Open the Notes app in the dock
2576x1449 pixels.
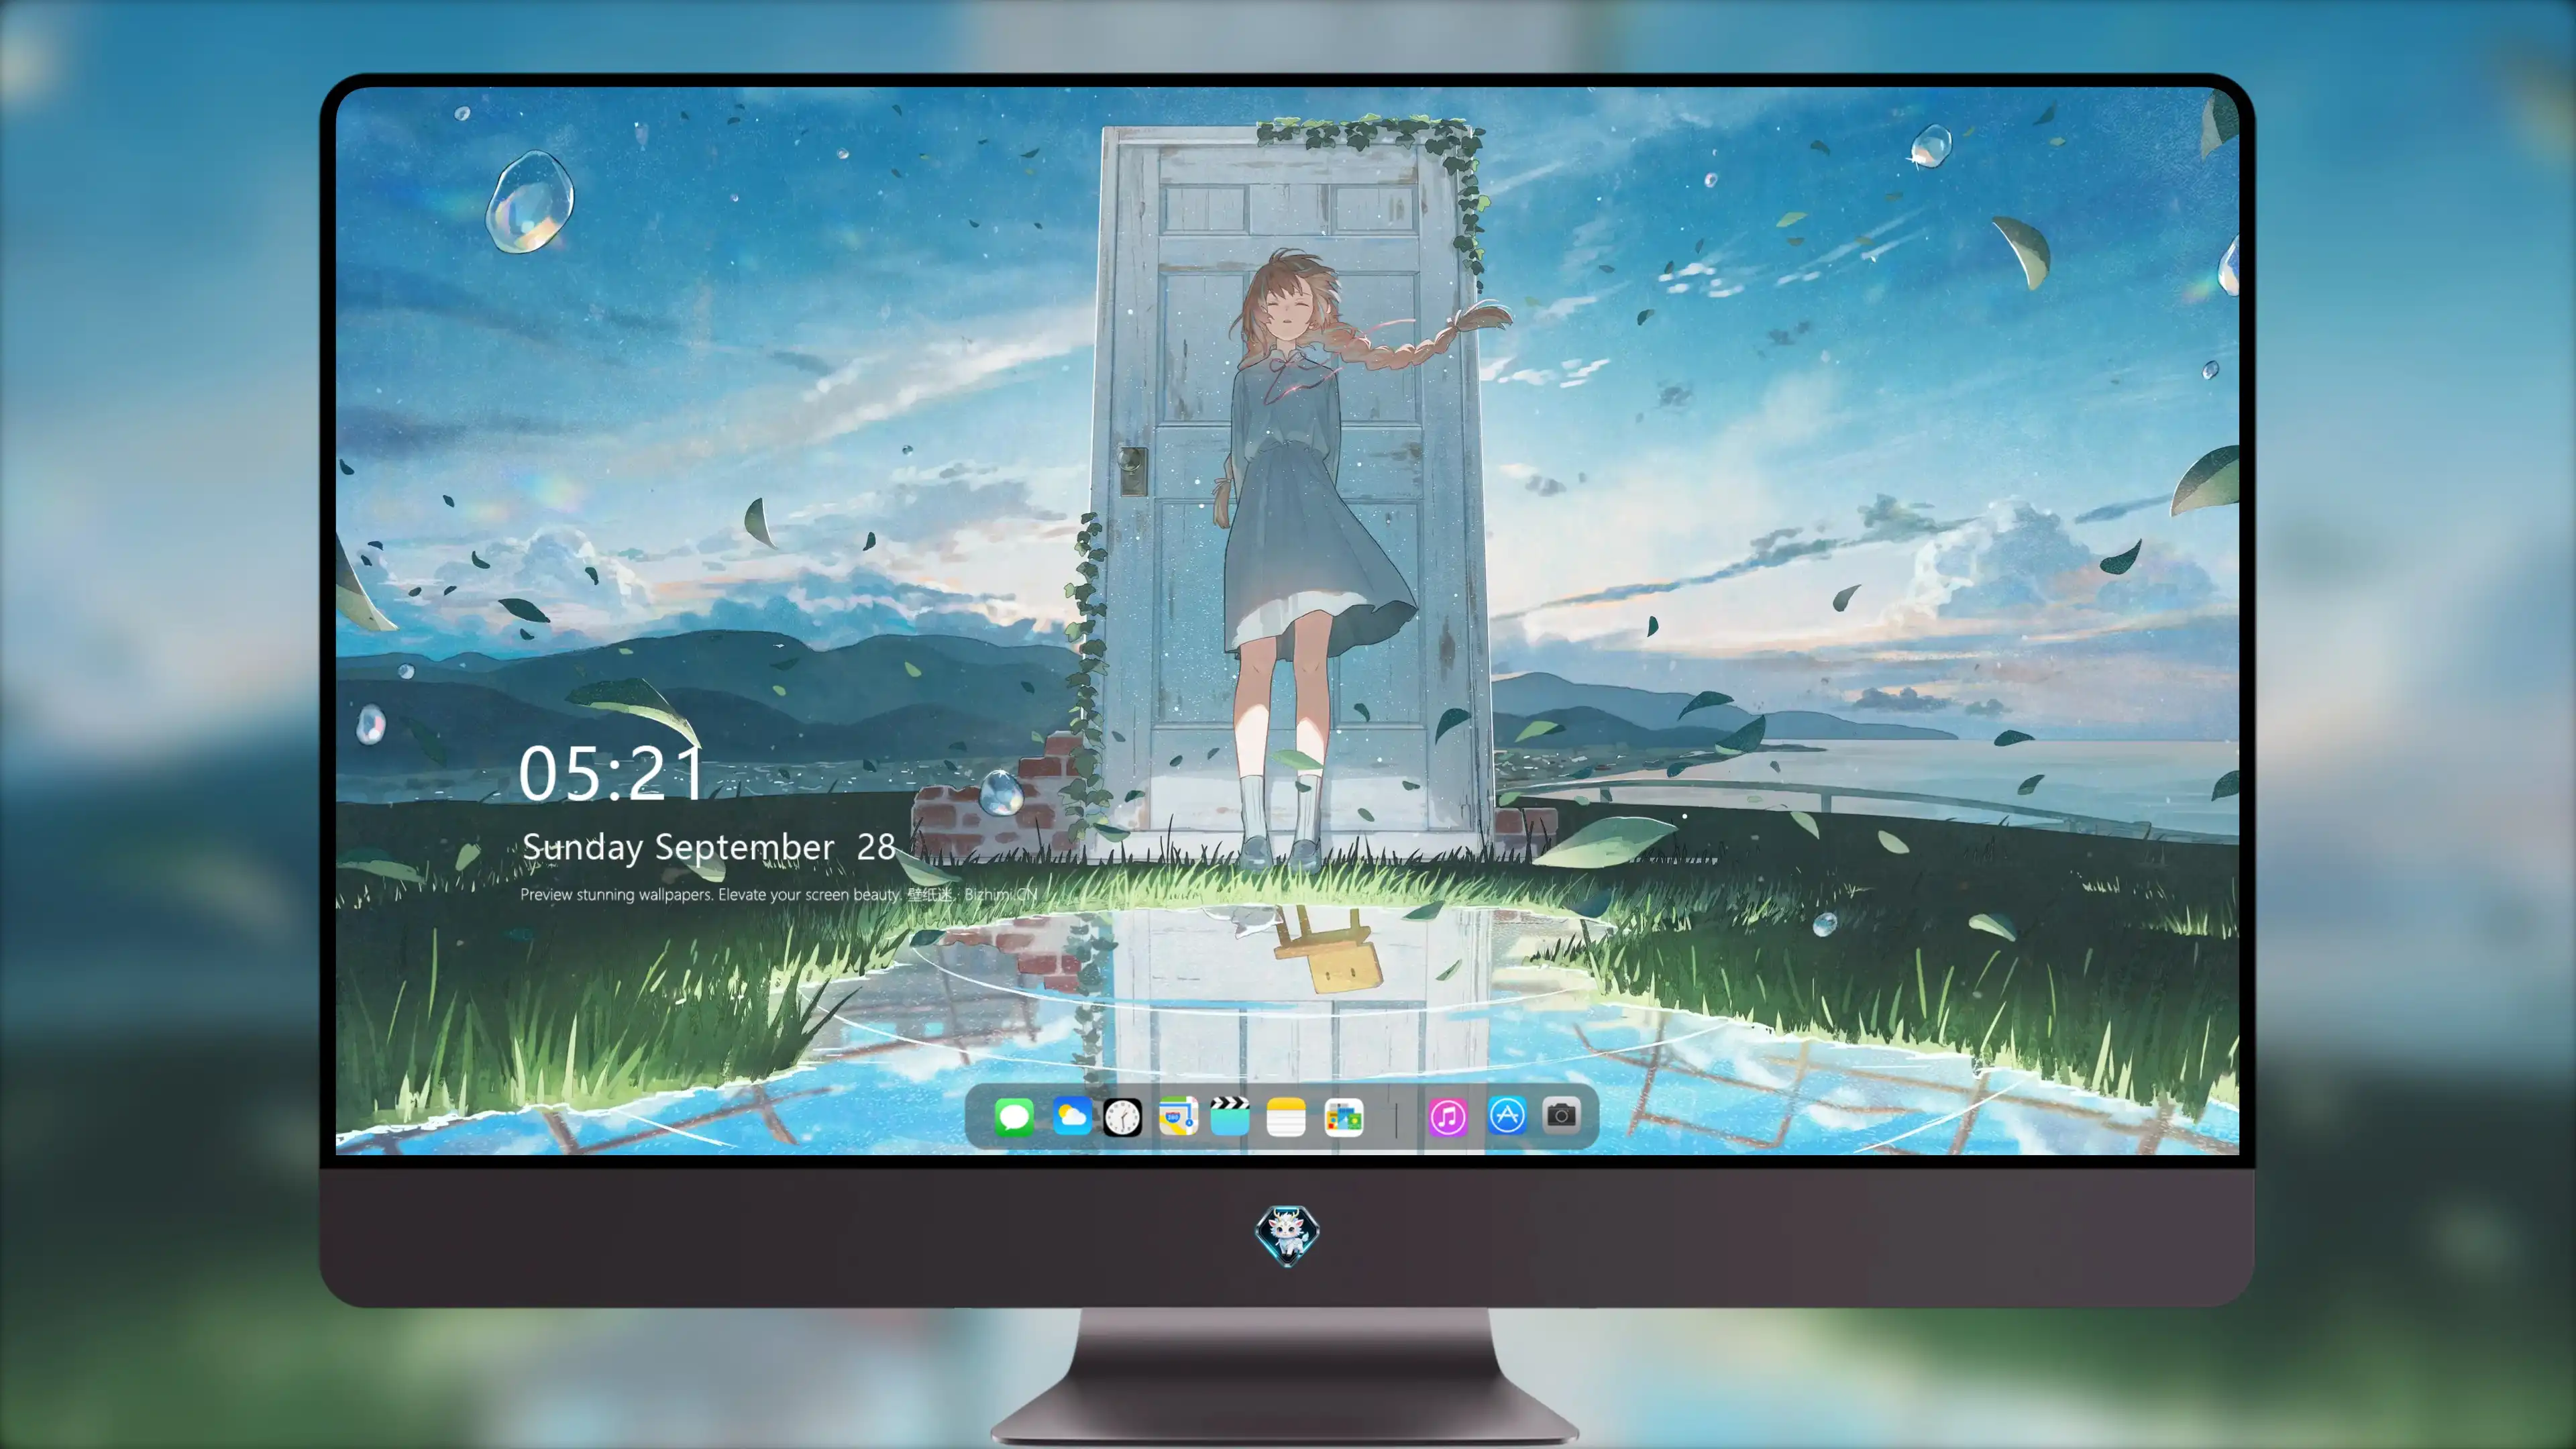1285,1116
